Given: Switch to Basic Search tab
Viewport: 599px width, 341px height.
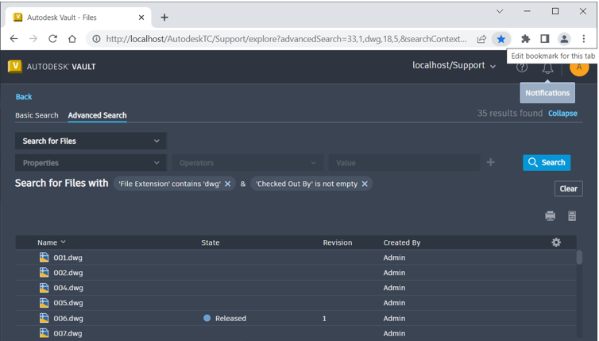Looking at the screenshot, I should (37, 115).
